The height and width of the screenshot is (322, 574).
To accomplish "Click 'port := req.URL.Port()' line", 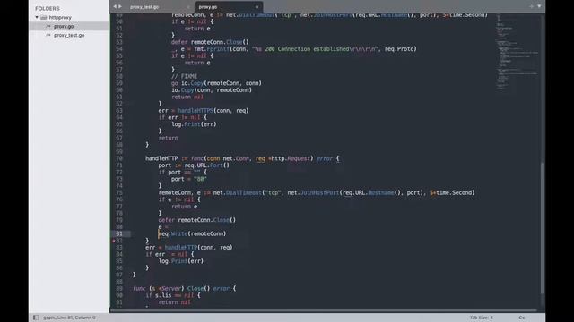I will pos(194,165).
